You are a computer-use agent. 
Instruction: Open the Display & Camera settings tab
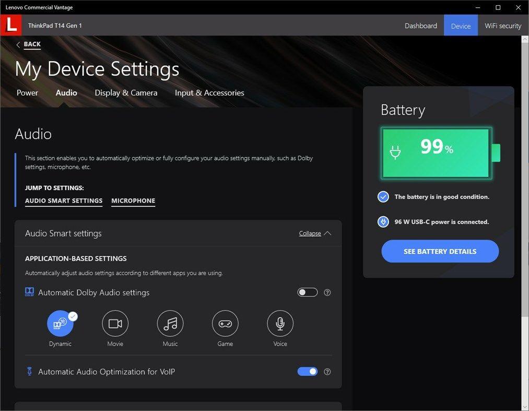126,92
